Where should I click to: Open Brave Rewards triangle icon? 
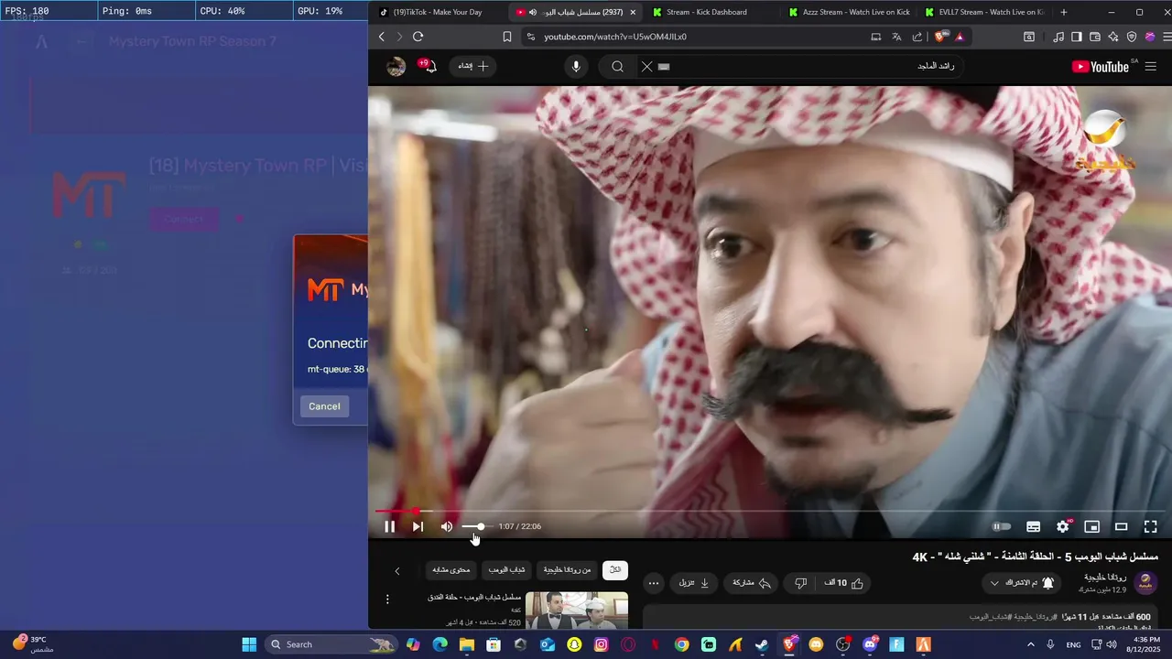[x=960, y=37]
